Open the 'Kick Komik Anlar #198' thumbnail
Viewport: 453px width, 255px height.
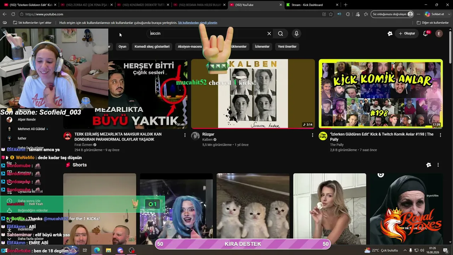(x=380, y=93)
